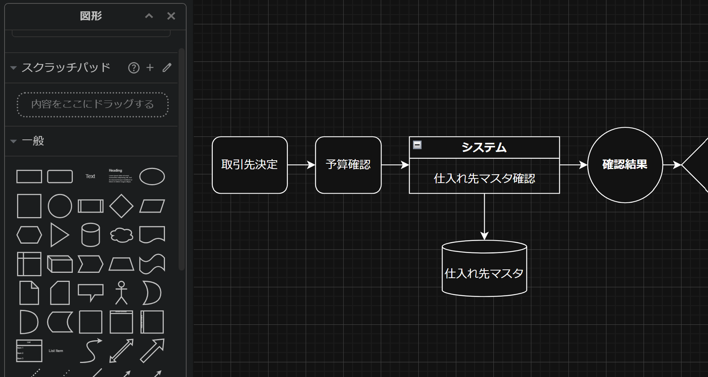Click the スクラッチパッド section label
The image size is (708, 377).
coord(66,67)
